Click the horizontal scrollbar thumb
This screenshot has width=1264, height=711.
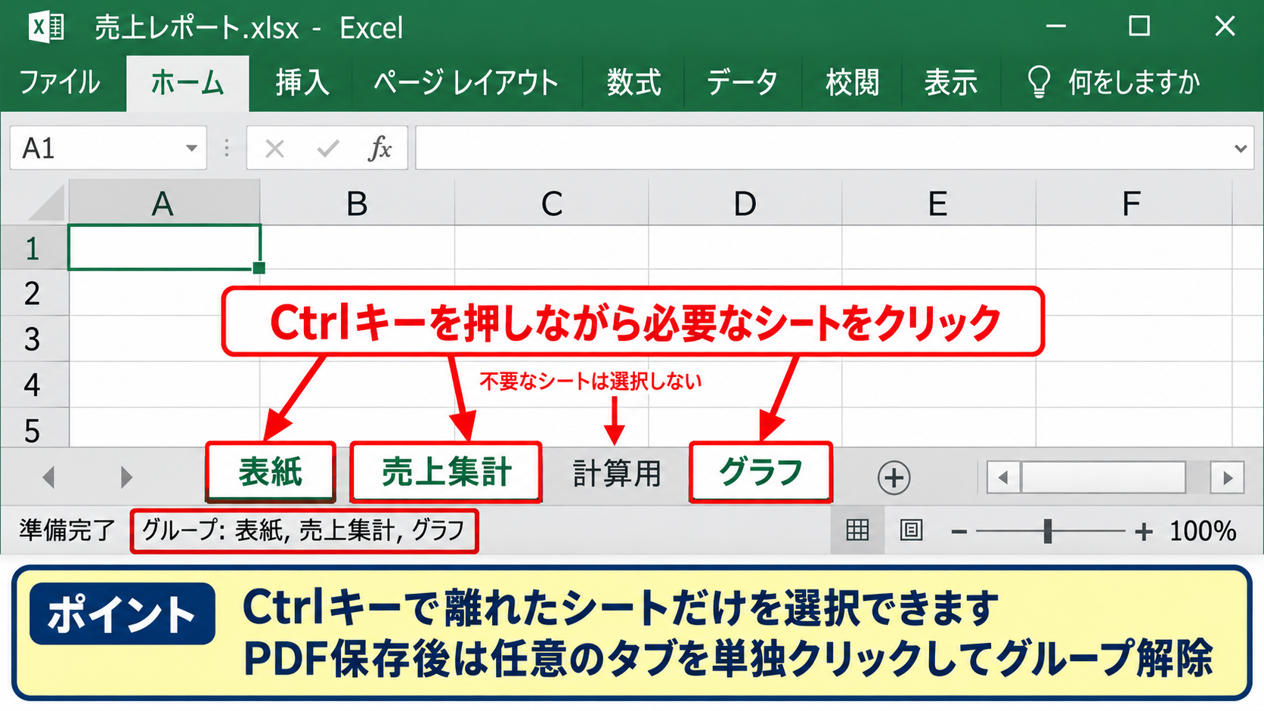(1103, 478)
